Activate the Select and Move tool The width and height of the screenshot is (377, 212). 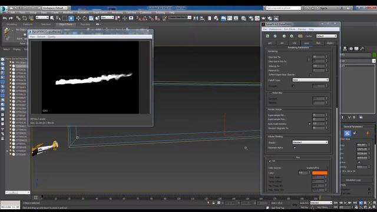tap(78, 18)
